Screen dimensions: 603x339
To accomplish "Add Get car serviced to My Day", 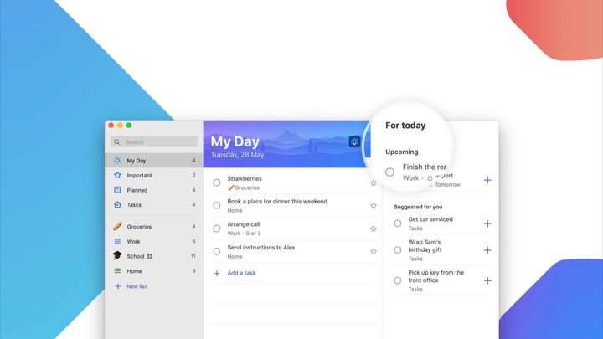I will click(x=487, y=223).
